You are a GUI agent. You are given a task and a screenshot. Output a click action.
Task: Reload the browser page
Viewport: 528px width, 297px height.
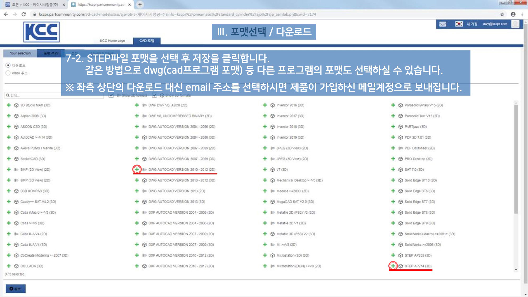[x=24, y=14]
